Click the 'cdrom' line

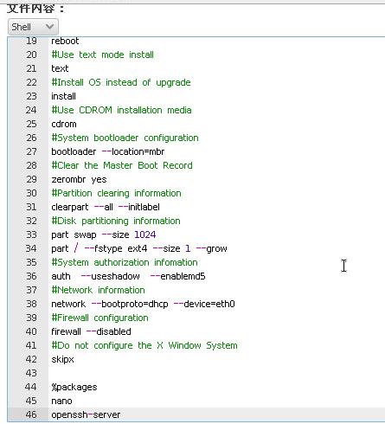64,124
